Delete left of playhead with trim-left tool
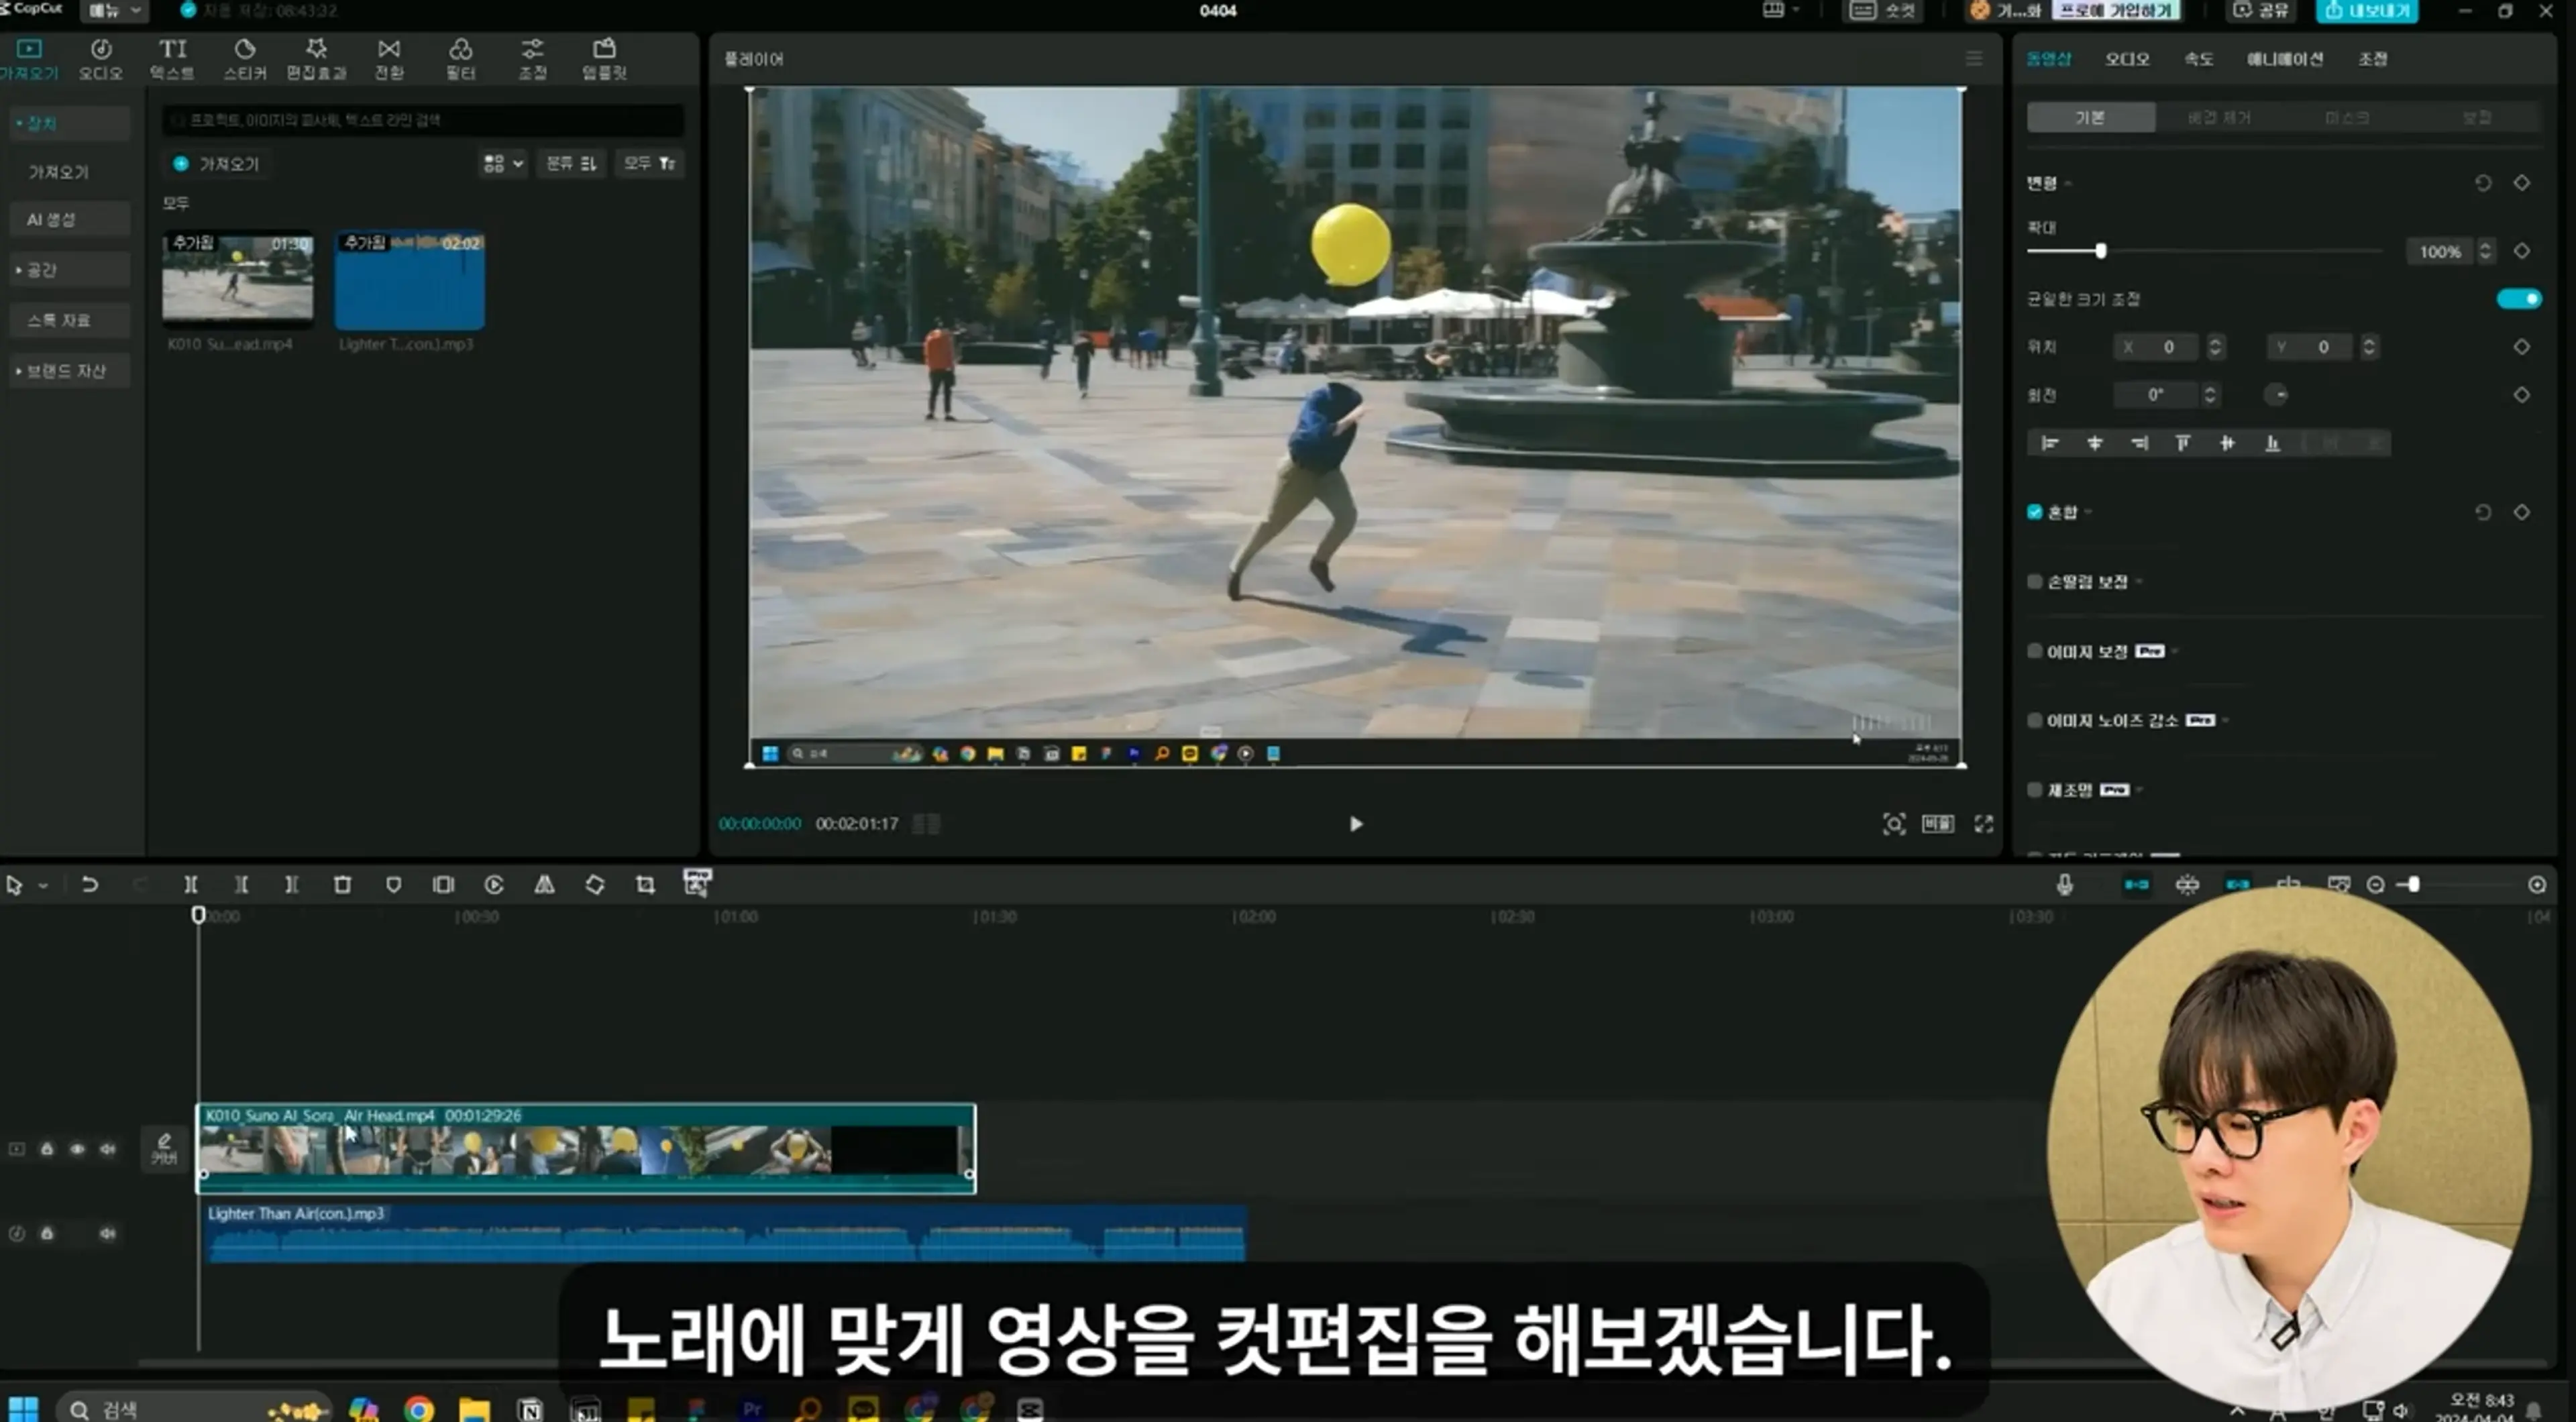Screen dimensions: 2576x1422 (x=241, y=885)
